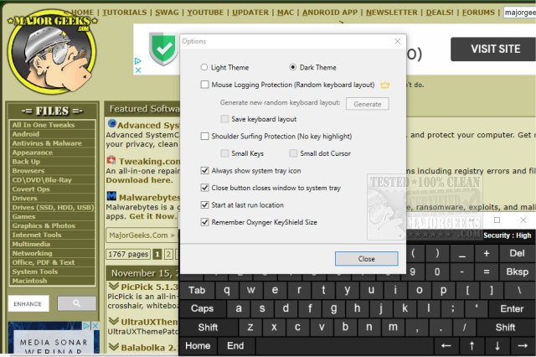Image resolution: width=536 pixels, height=357 pixels.
Task: Click the UltraUXThemePatcher download arrow icon
Action: click(x=114, y=321)
